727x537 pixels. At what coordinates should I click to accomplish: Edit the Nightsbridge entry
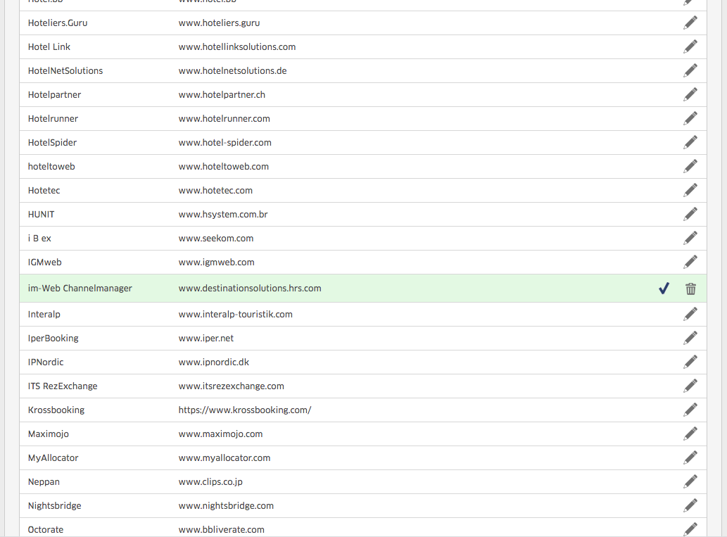690,505
